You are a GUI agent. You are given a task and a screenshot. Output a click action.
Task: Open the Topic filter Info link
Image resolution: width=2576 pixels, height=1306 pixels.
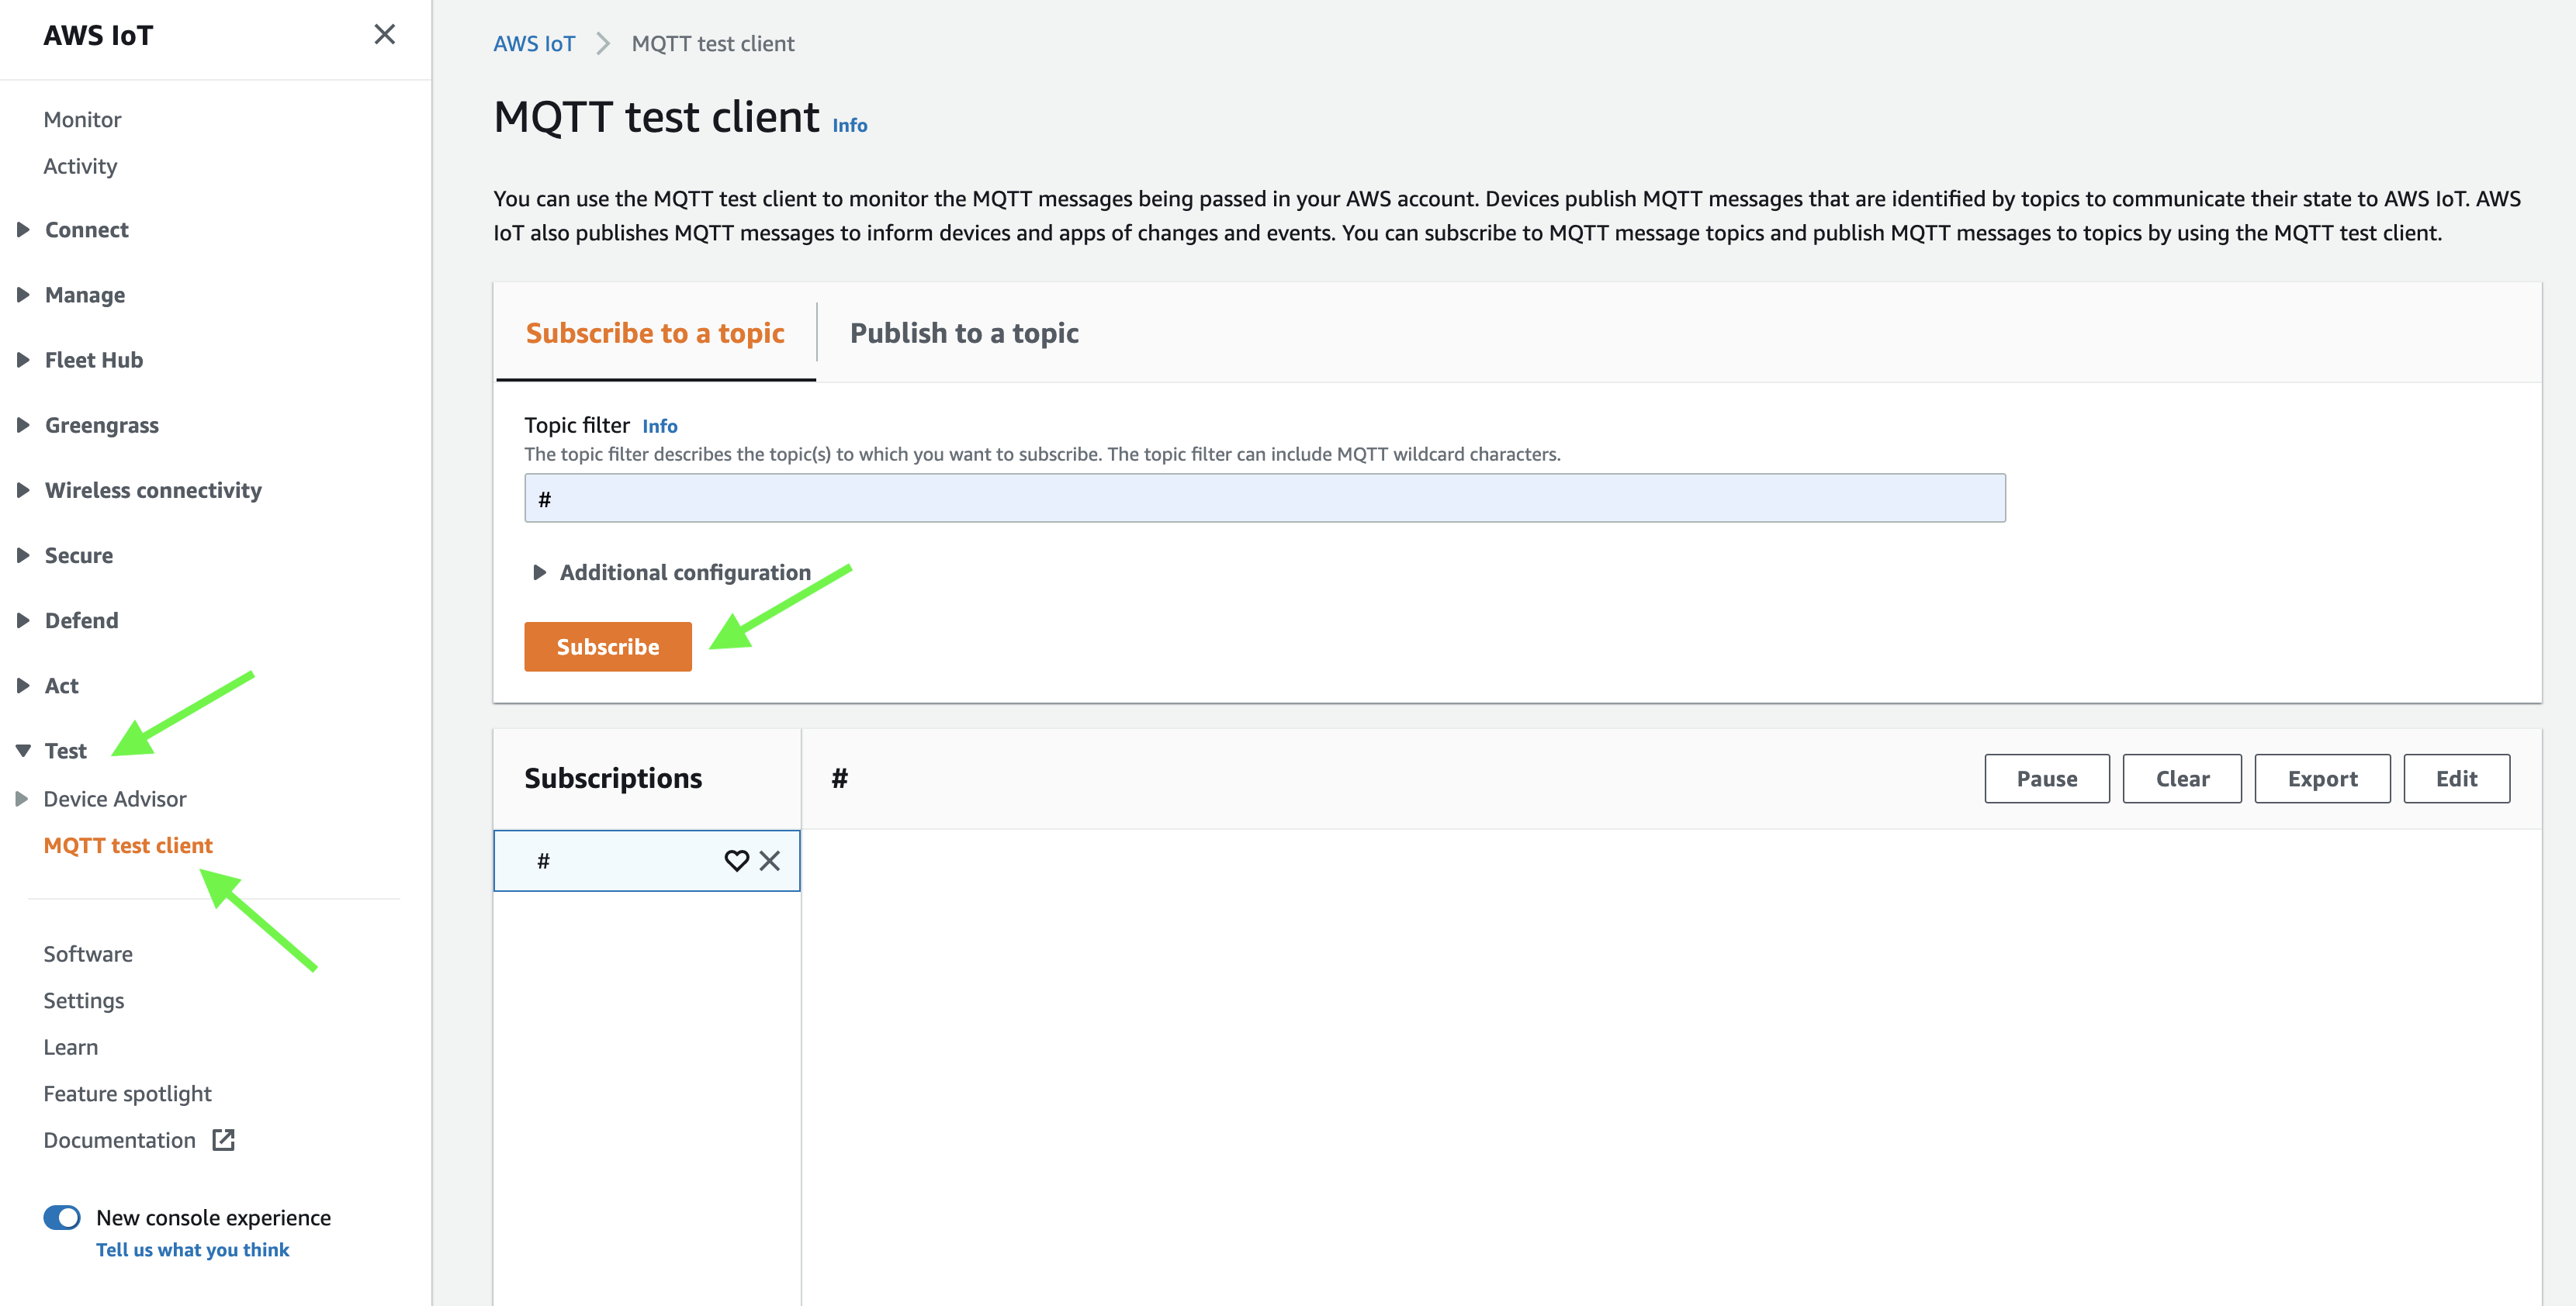(x=660, y=425)
